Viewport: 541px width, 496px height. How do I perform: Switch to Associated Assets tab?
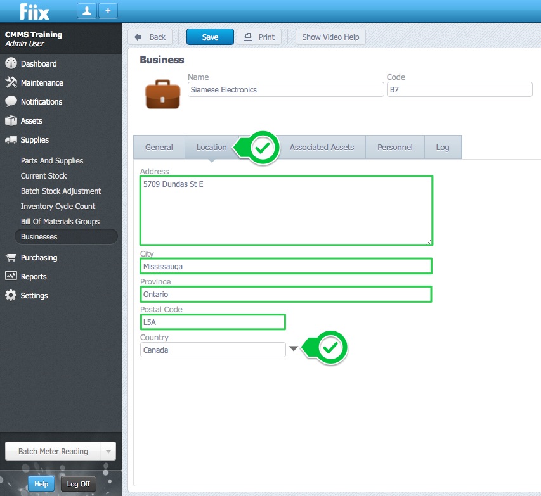tap(322, 147)
